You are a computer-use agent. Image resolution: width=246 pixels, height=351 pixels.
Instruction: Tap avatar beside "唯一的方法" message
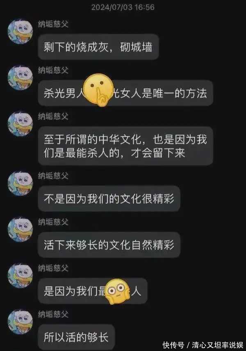[x=20, y=78]
